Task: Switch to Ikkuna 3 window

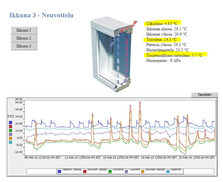Action: click(x=24, y=46)
